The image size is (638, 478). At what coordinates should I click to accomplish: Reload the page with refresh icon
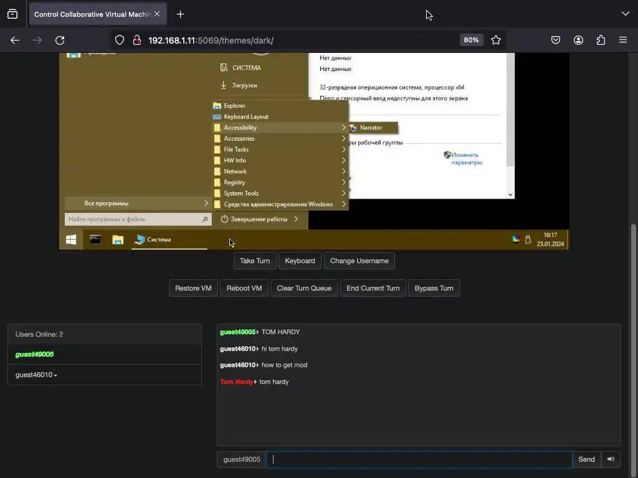click(x=60, y=40)
